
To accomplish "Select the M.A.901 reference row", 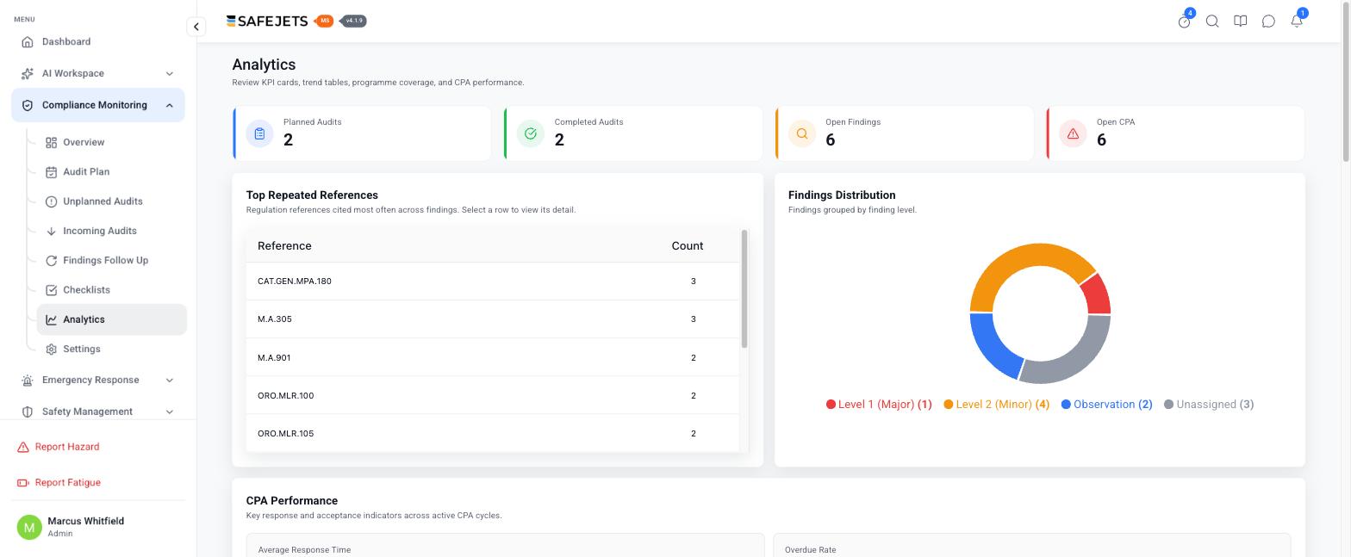I will pos(493,357).
